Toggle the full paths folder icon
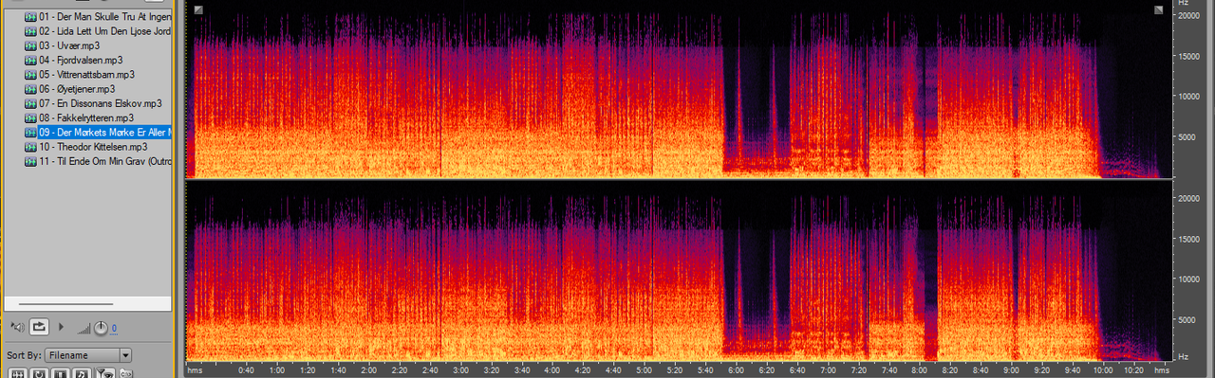1215x378 pixels. click(x=125, y=373)
